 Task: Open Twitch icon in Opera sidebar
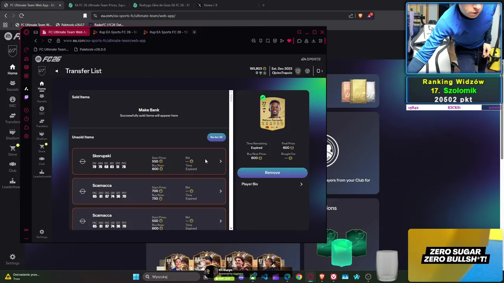click(26, 97)
